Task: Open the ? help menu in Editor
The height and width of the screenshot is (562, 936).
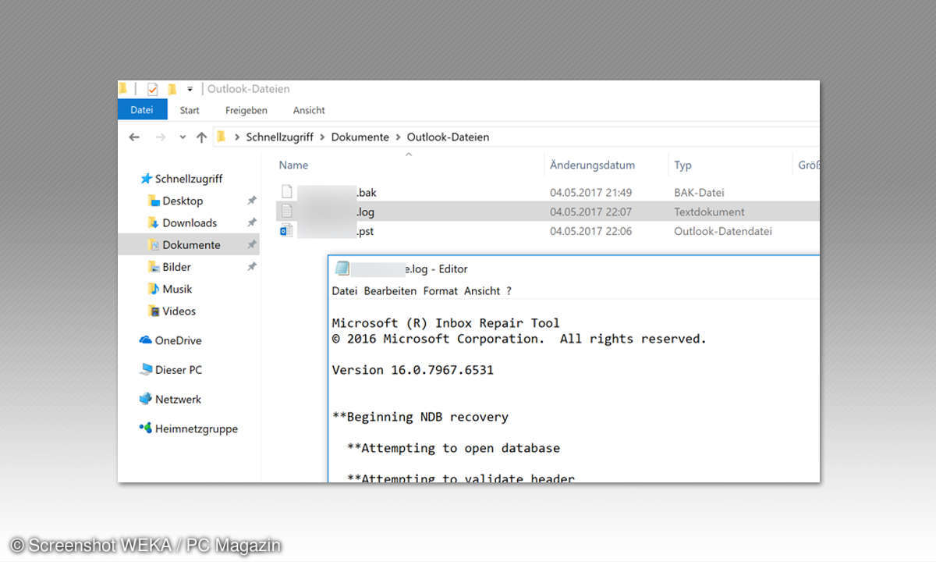Action: [x=509, y=290]
